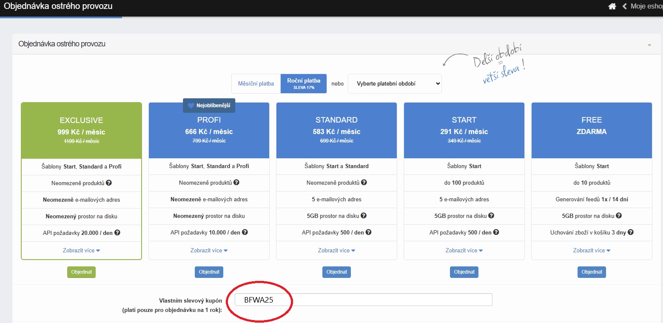Expand Zobrazit více in STANDARD plan
663x323 pixels.
tap(336, 251)
